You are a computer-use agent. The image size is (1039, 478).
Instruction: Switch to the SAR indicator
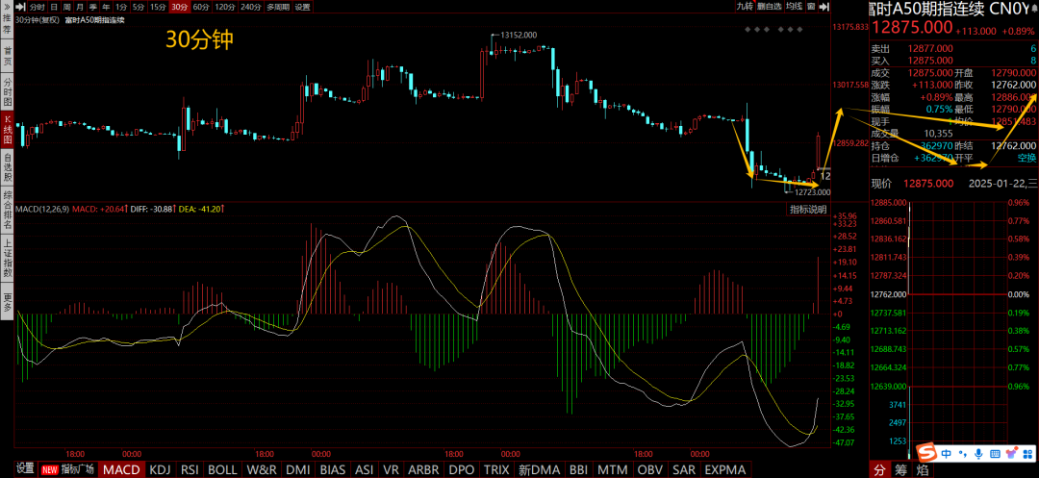pos(684,469)
